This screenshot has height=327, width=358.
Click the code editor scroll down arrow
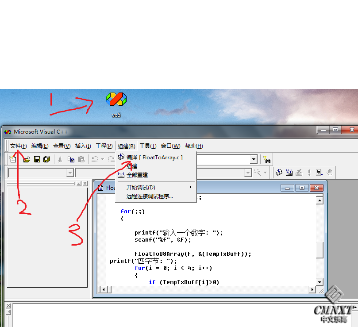(x=320, y=282)
